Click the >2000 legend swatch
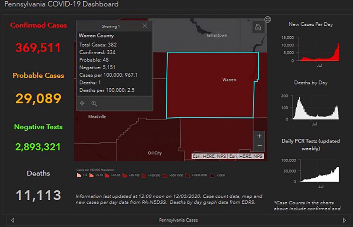Screen dimensions: 353x227 click(213, 175)
